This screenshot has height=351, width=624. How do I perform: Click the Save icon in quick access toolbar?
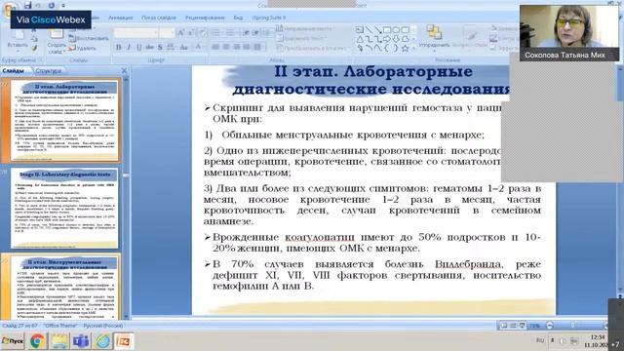27,5
